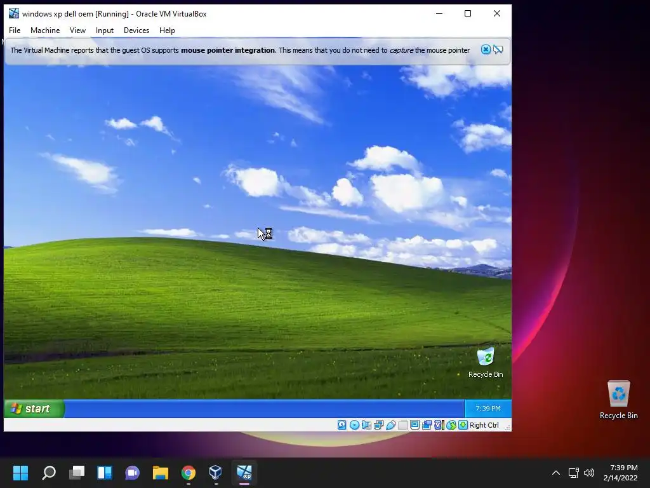Screen dimensions: 650x488
Task: Open Task View on the taskbar
Action: (77, 473)
